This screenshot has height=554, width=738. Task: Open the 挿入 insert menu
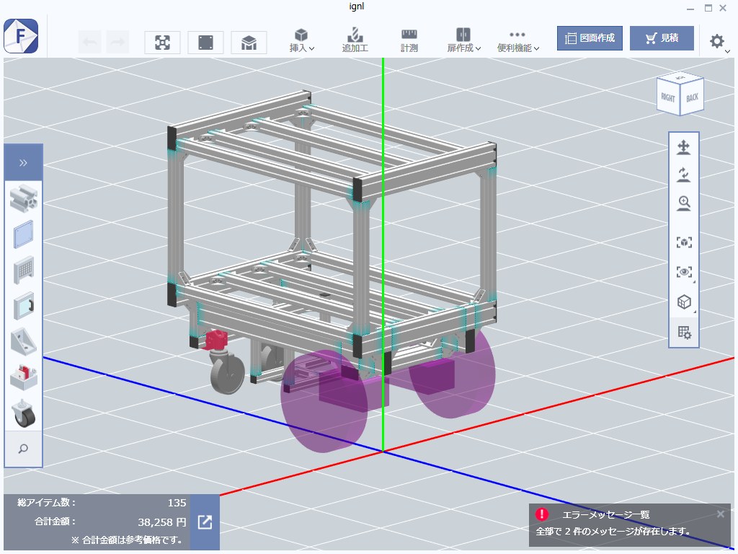pos(302,40)
